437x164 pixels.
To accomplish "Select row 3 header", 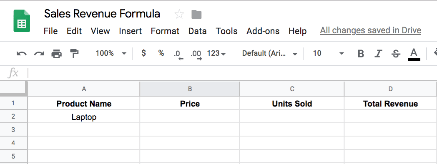I will coord(13,129).
